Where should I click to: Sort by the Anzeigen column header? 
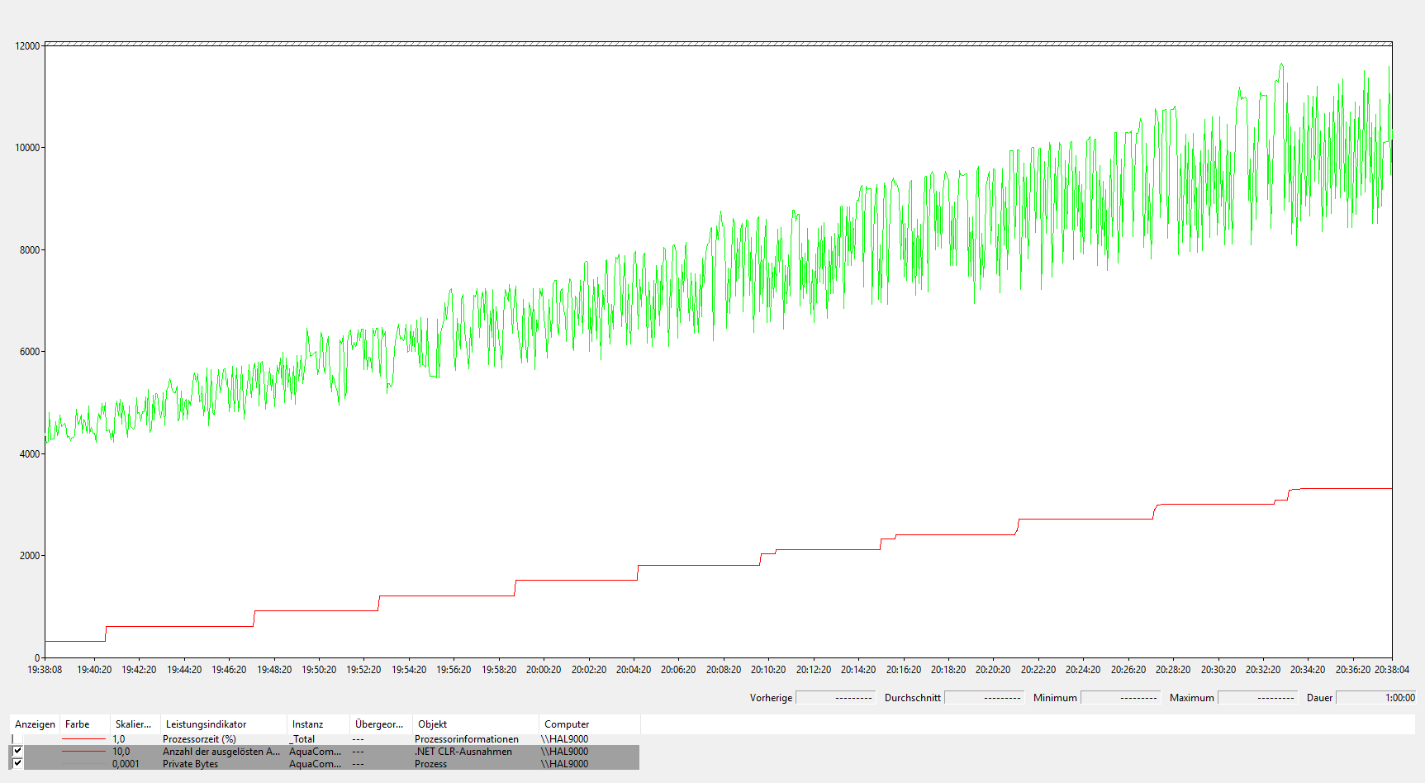click(35, 724)
